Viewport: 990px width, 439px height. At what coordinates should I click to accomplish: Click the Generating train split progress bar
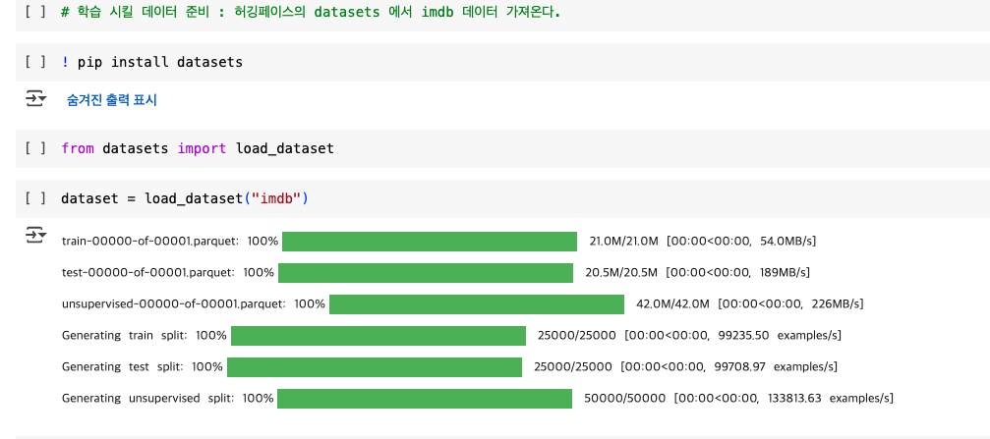pyautogui.click(x=379, y=336)
